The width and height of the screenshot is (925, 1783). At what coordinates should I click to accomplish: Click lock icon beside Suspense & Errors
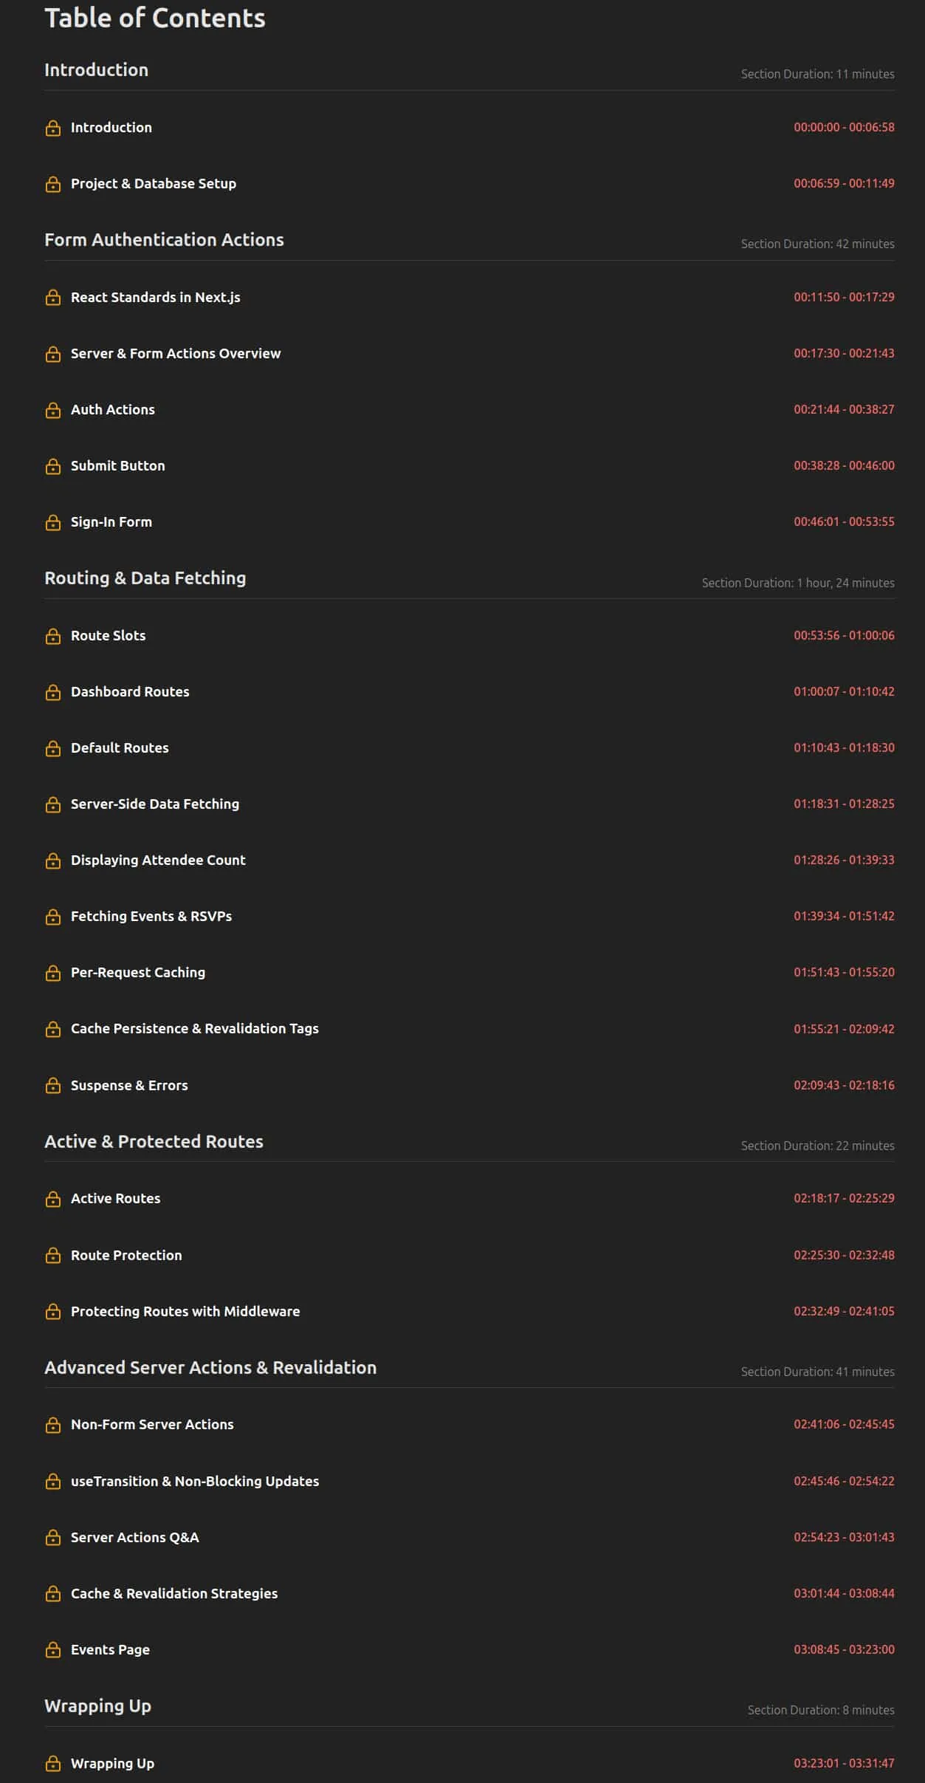(53, 1086)
